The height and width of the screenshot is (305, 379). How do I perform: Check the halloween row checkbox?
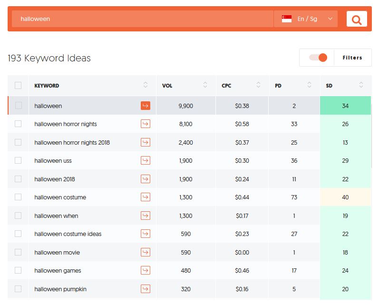pos(19,106)
